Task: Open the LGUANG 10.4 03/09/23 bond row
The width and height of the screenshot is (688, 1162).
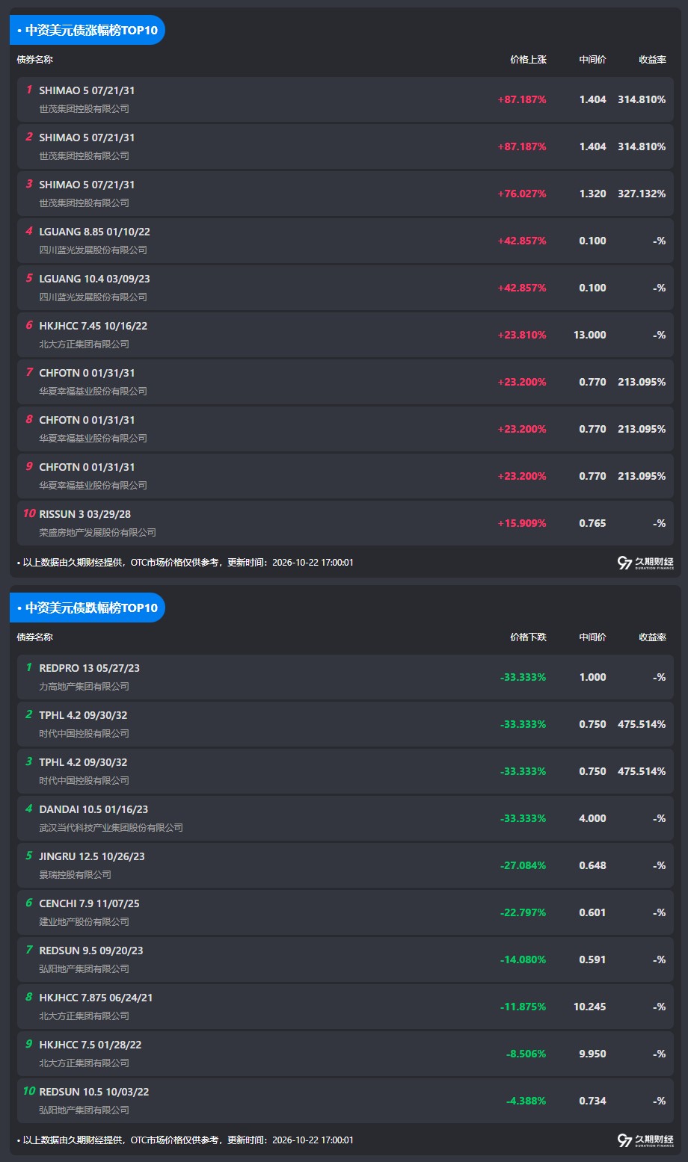Action: [x=345, y=288]
